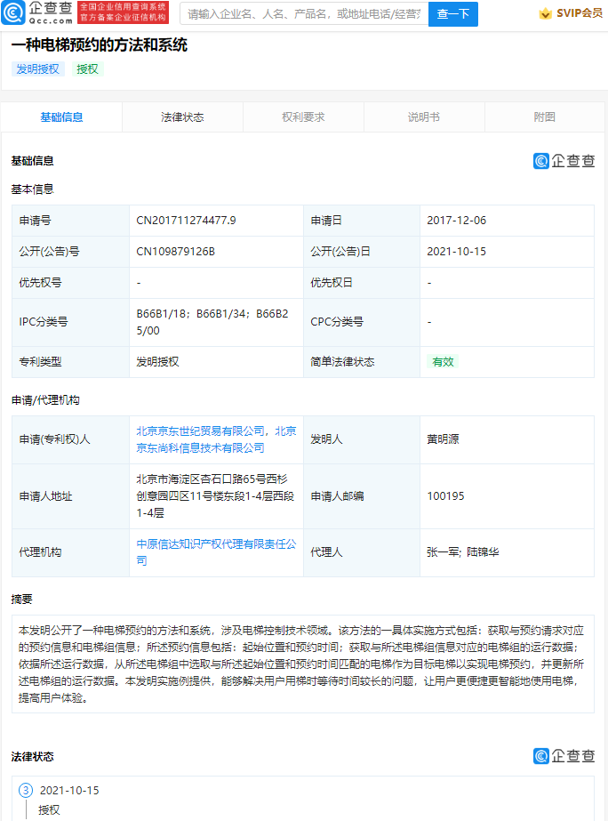Select the 基础信息 tab
This screenshot has height=821, width=608.
click(x=61, y=117)
